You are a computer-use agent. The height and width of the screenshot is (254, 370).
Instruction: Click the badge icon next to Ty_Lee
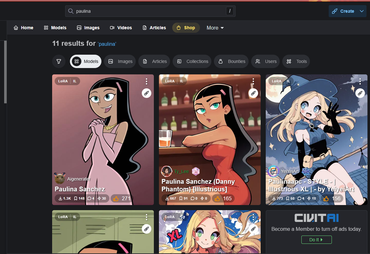coord(195,171)
